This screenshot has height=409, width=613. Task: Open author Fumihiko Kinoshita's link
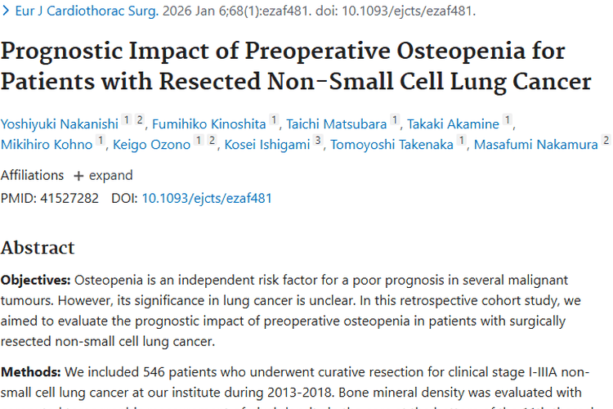[208, 124]
